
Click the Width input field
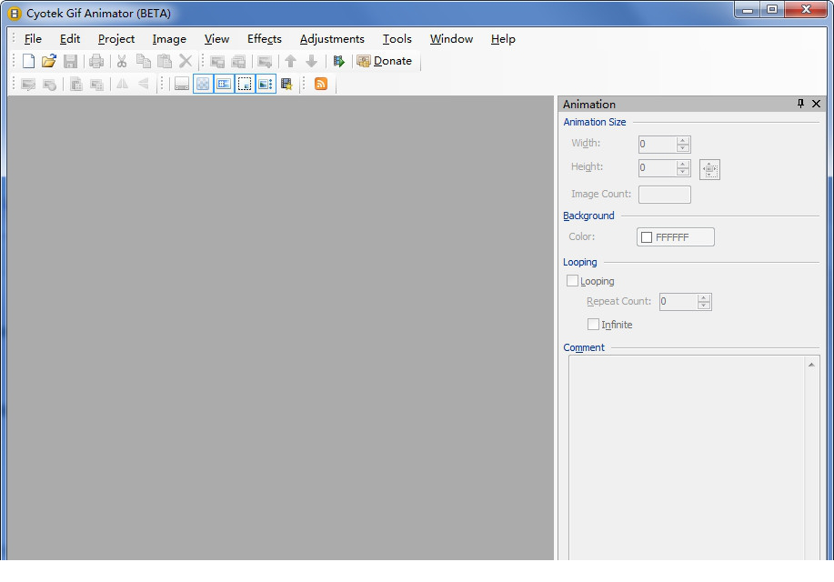[658, 145]
